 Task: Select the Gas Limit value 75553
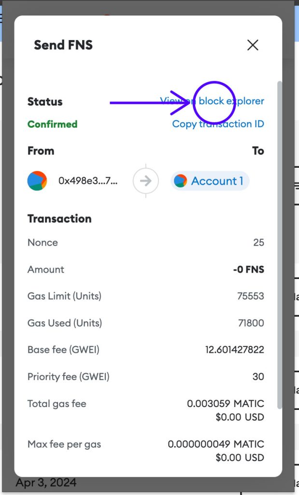250,296
